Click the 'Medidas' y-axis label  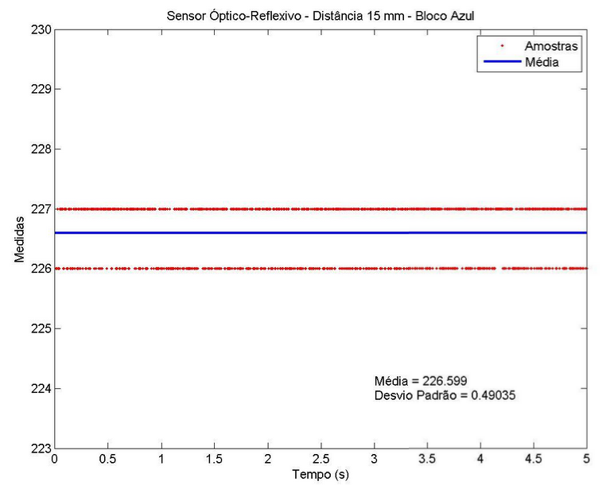(x=19, y=239)
